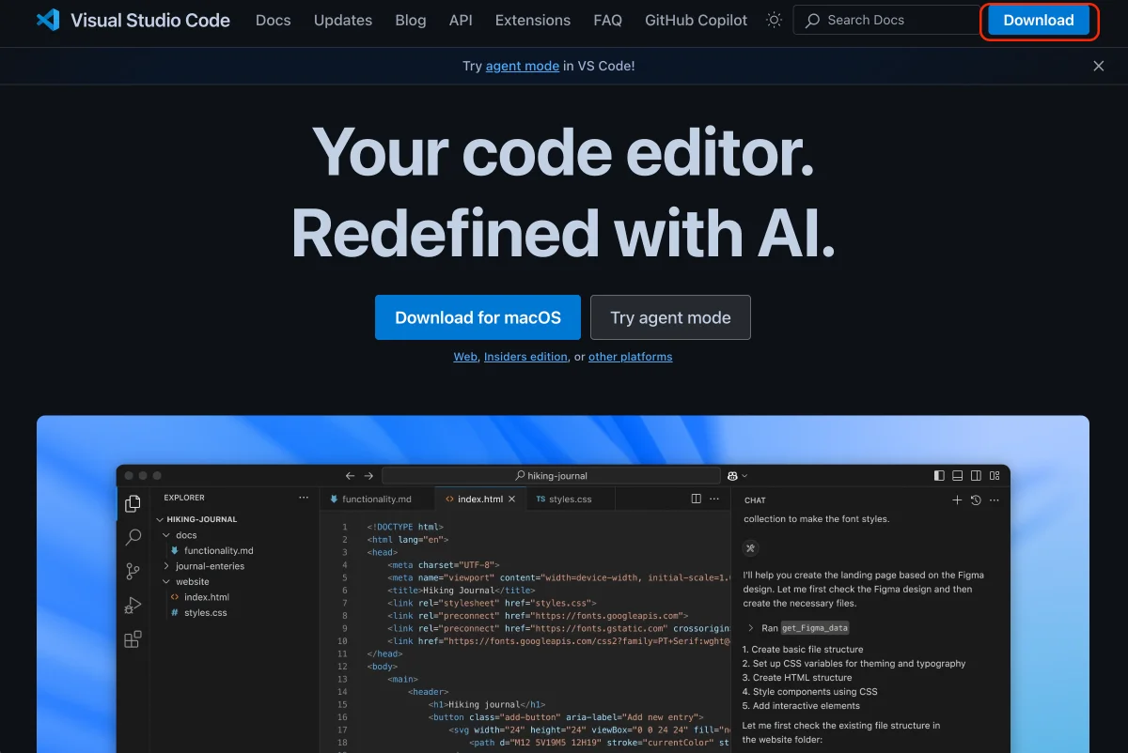
Task: Open the Explorer panel more actions ellipsis
Action: tap(303, 498)
